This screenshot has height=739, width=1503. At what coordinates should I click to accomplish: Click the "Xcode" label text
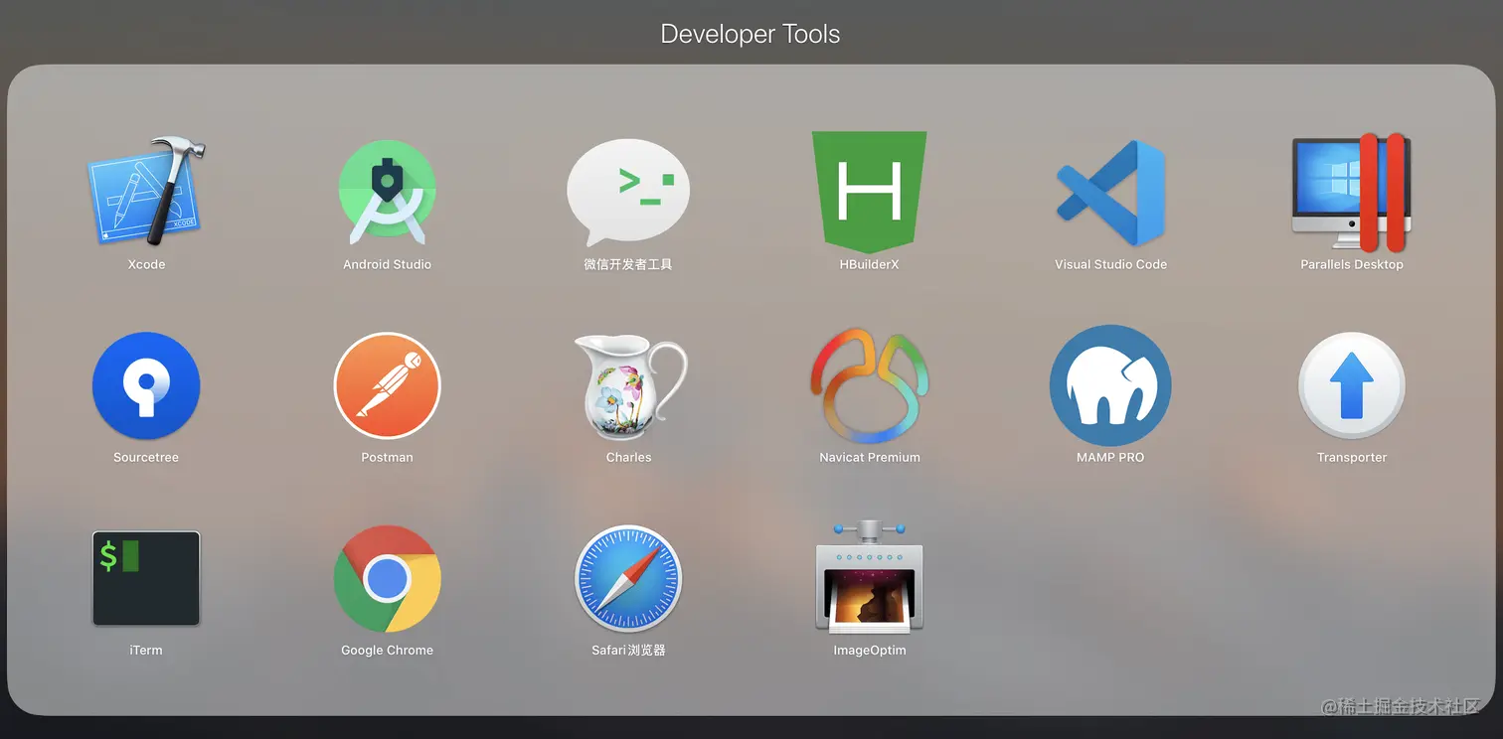click(x=146, y=264)
